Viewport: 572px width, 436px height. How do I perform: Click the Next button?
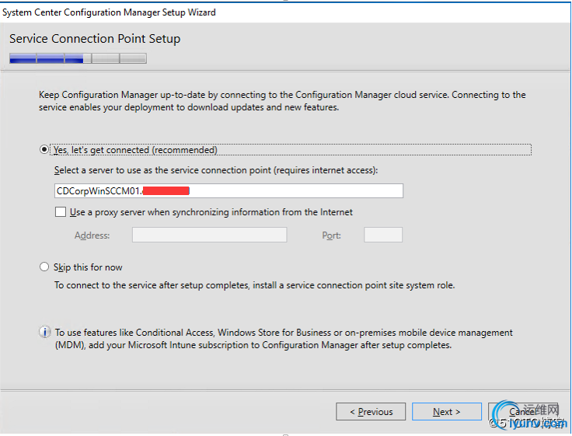click(447, 412)
